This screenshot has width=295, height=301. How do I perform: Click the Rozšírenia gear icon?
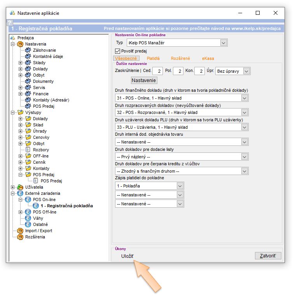click(20, 237)
